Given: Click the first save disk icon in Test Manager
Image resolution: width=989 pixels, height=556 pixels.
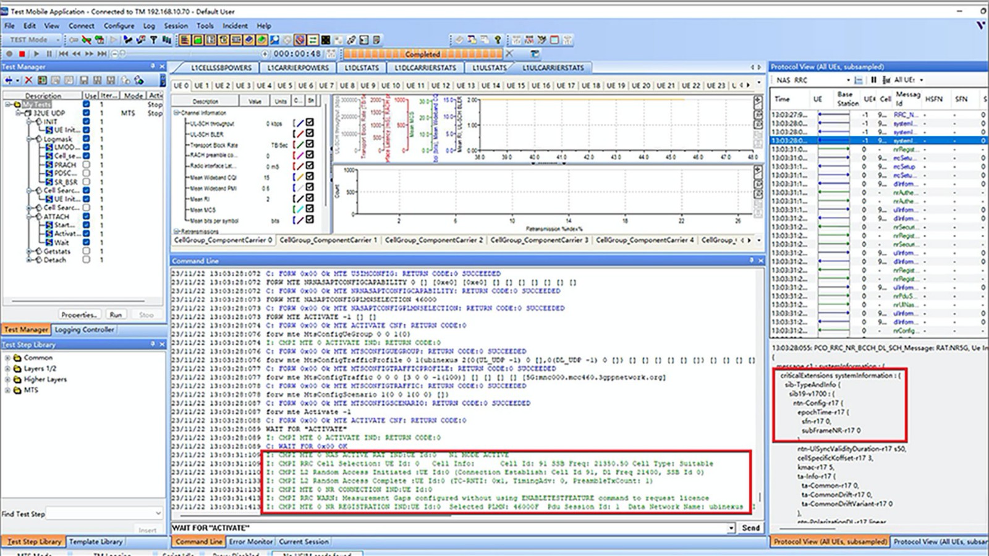Looking at the screenshot, I should click(84, 80).
